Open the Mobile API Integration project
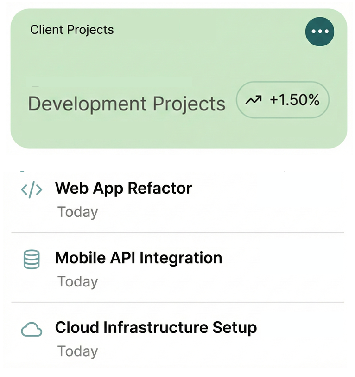 point(139,258)
